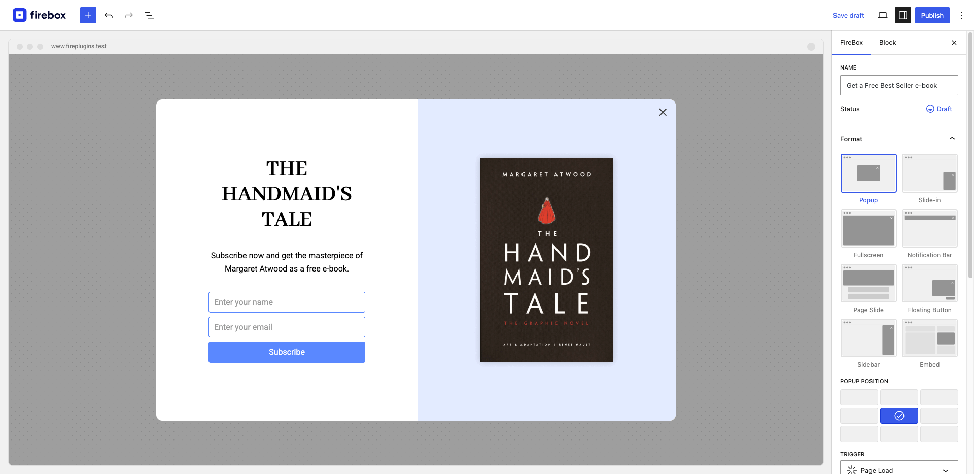Set popup position to top right
This screenshot has width=974, height=474.
click(x=939, y=397)
